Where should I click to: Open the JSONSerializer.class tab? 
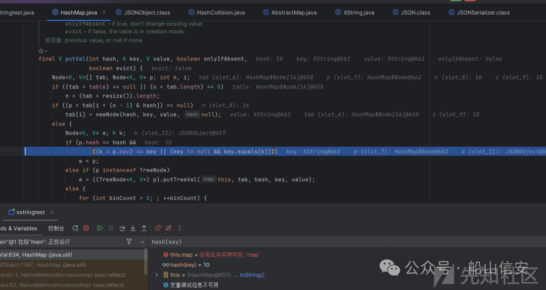click(x=479, y=13)
